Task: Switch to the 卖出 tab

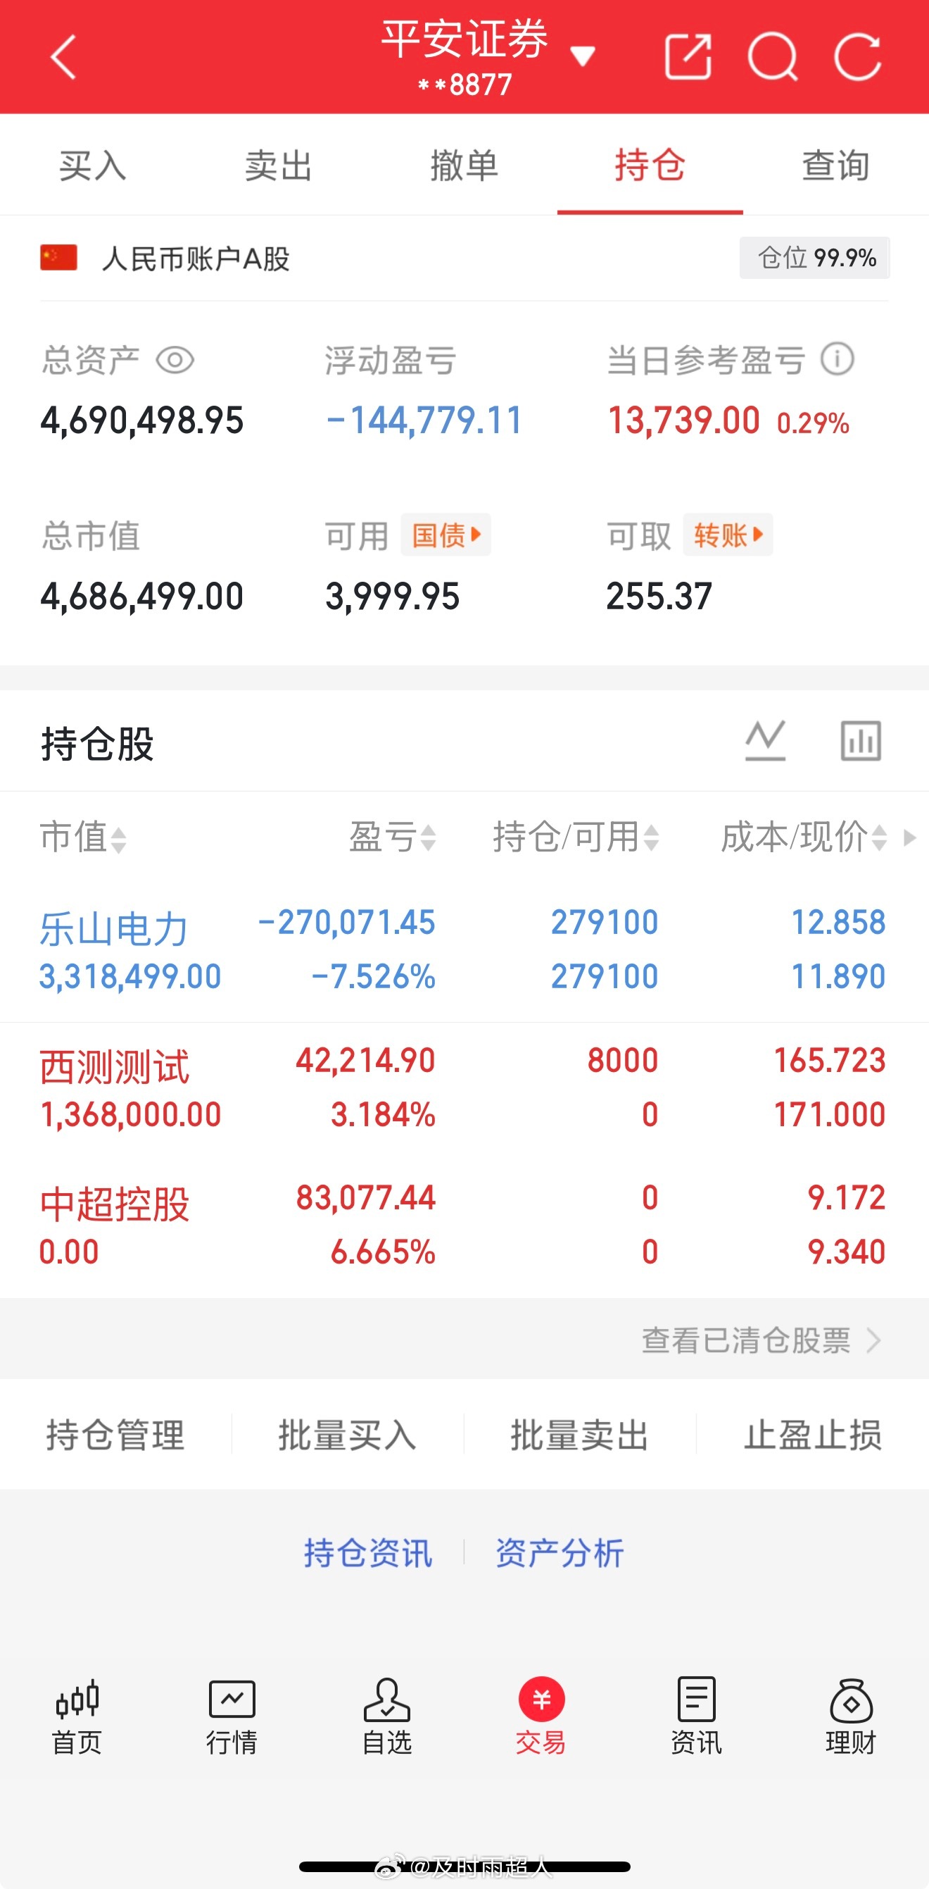Action: (279, 165)
